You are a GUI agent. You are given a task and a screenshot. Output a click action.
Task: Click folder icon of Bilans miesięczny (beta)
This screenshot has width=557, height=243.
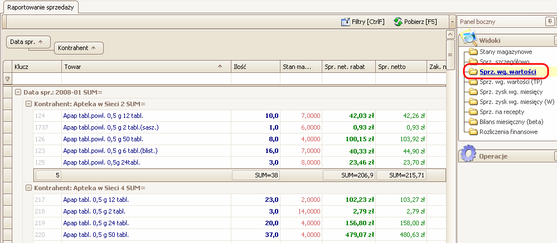(x=473, y=122)
